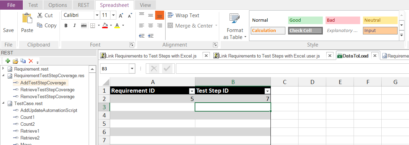Select the RetrieveTestStepCoverage tree item
The width and height of the screenshot is (409, 145).
(47, 90)
